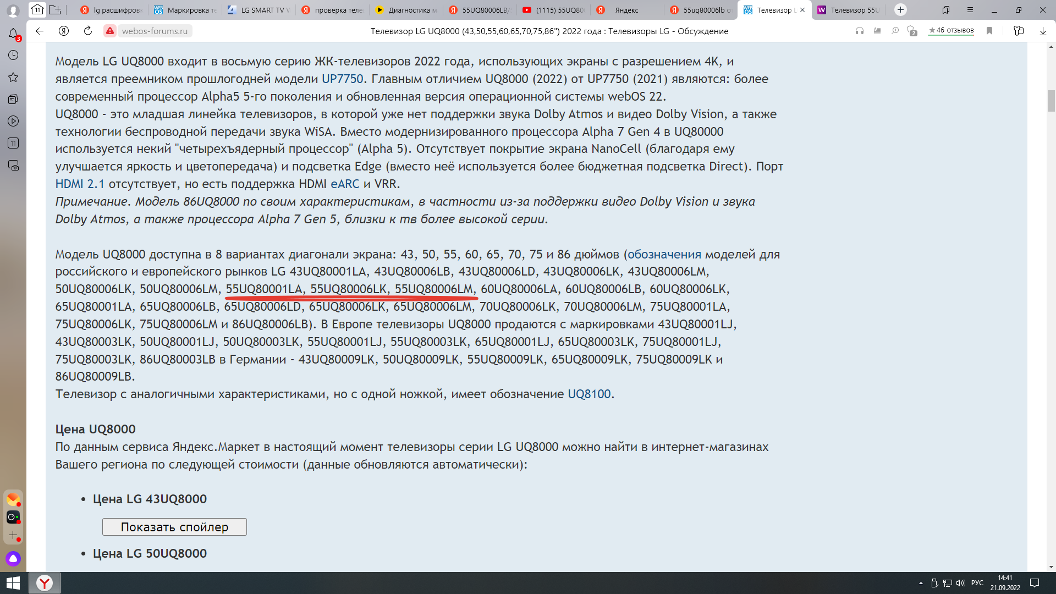
Task: Open the favorites star in sidebar
Action: click(x=13, y=77)
